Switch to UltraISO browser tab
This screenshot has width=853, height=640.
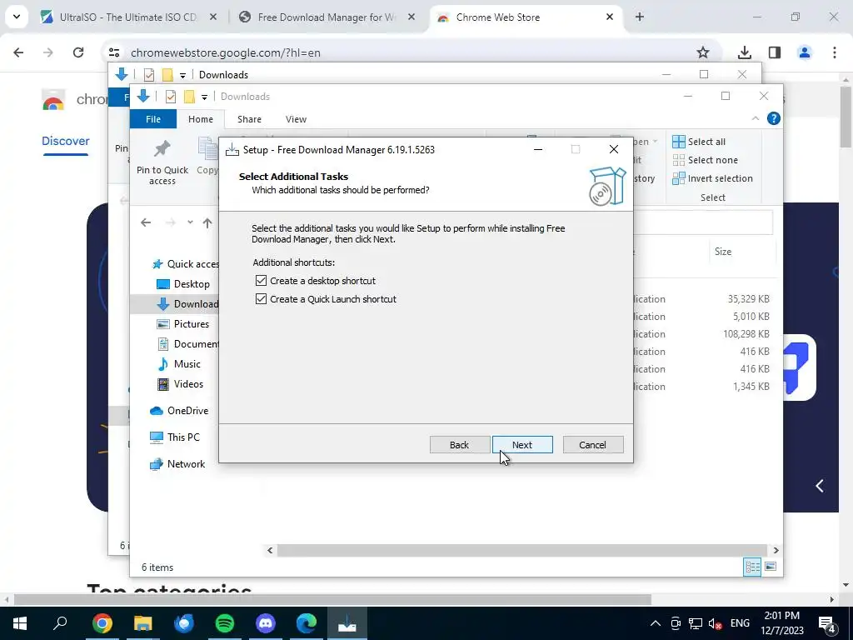tap(128, 17)
